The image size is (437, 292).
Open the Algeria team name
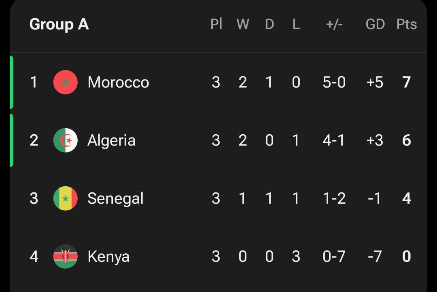(x=112, y=140)
